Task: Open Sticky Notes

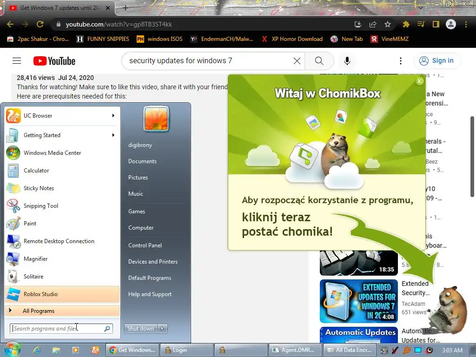Action: 62,188
